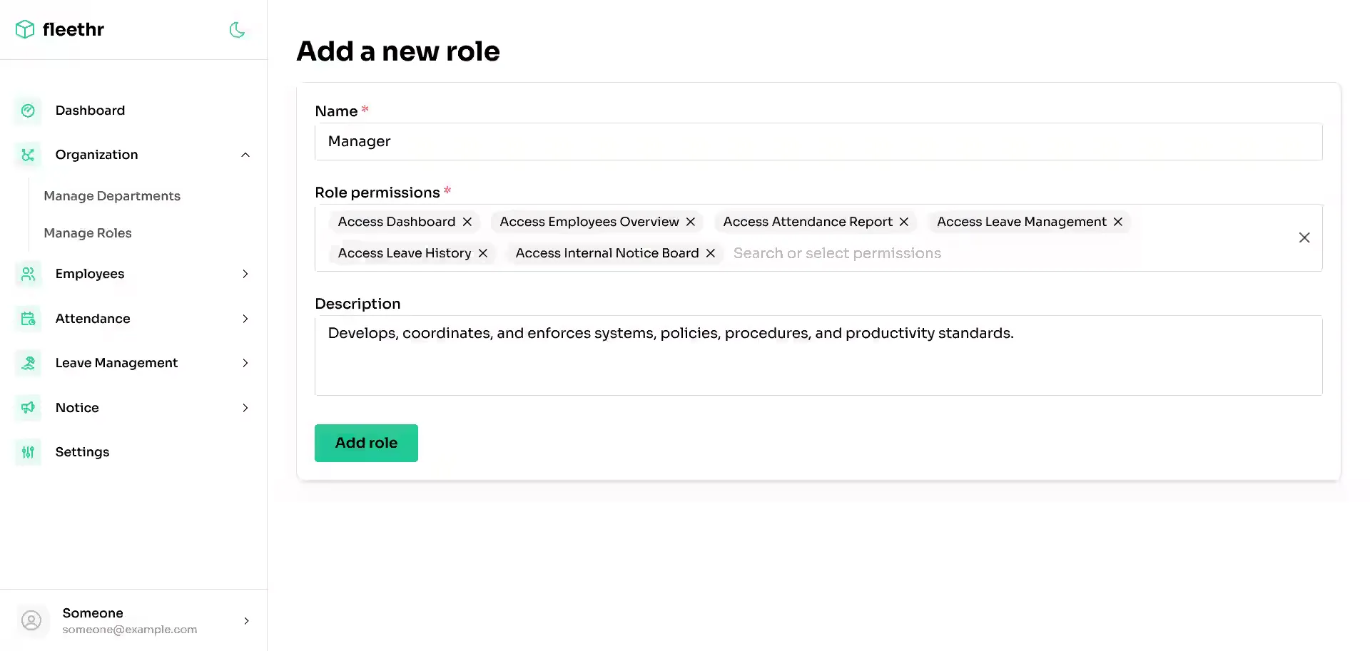This screenshot has height=651, width=1370.
Task: Click the user avatar icon
Action: coord(31,620)
